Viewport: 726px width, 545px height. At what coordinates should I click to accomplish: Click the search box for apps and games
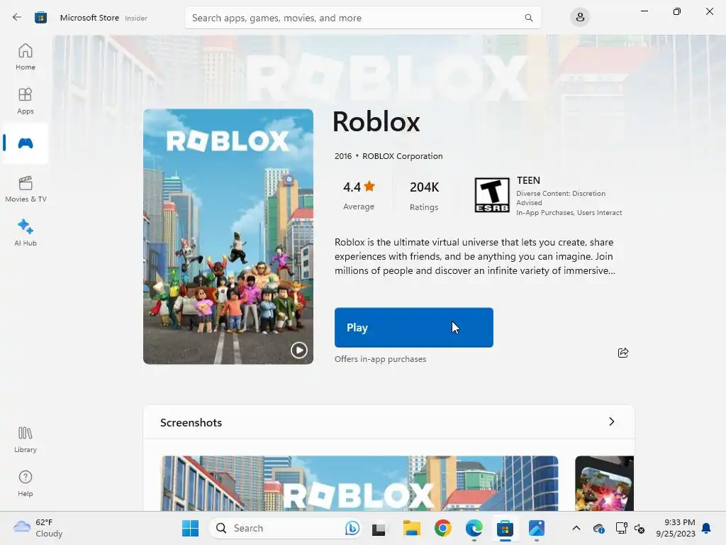point(362,18)
